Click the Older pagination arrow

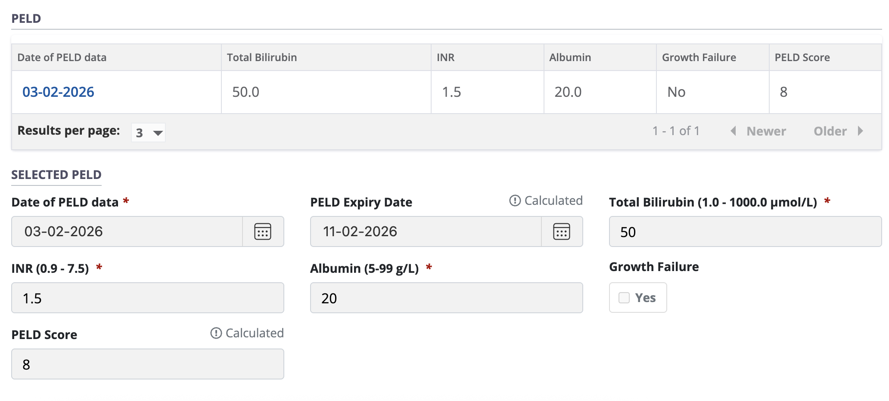(x=861, y=131)
